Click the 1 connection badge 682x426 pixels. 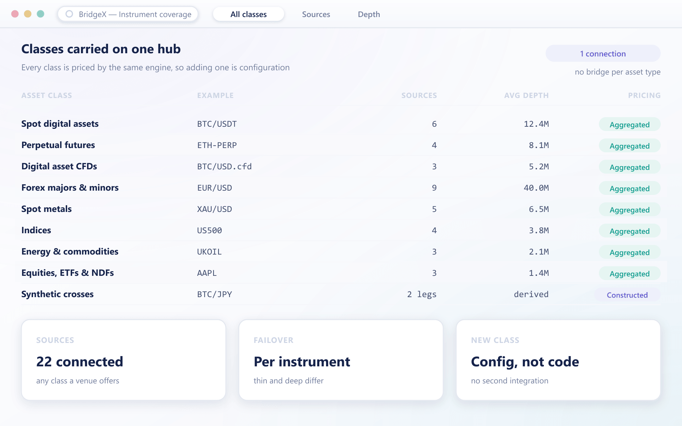603,54
